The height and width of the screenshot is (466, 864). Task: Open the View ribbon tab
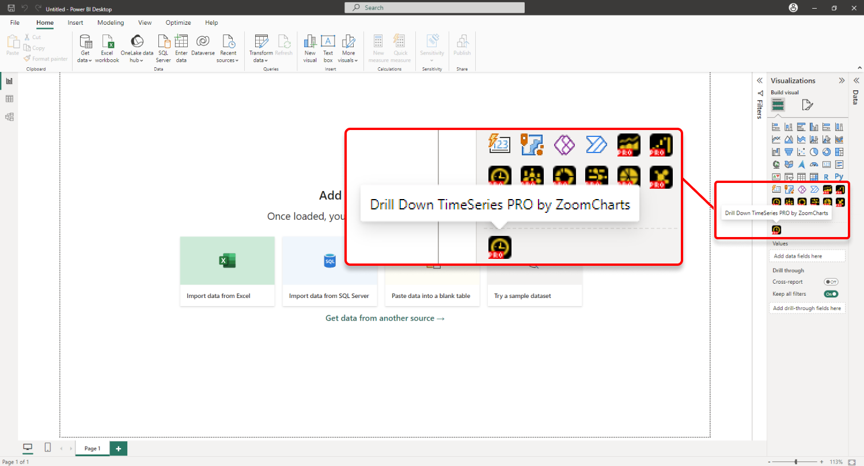tap(145, 22)
